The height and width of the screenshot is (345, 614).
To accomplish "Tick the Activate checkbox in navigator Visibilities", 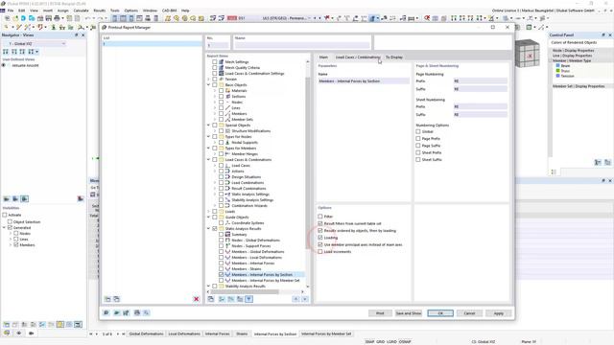I will coord(5,215).
